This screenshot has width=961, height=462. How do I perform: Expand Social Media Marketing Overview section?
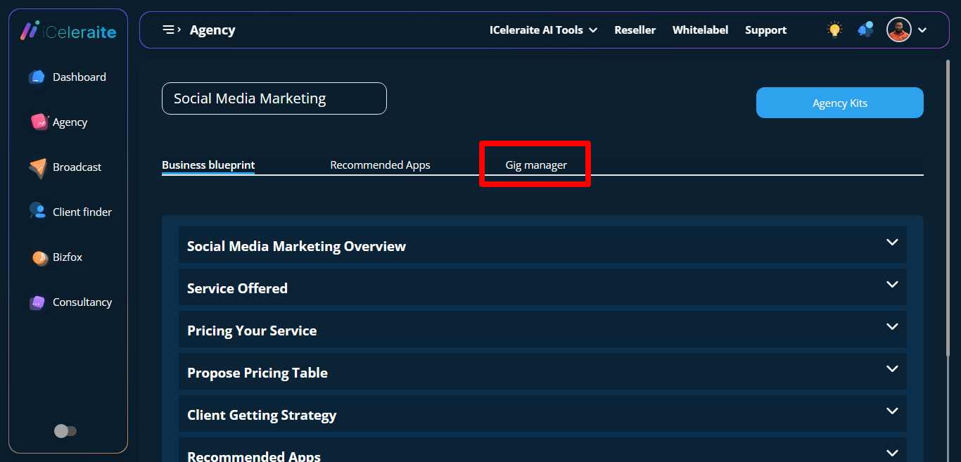coord(892,243)
